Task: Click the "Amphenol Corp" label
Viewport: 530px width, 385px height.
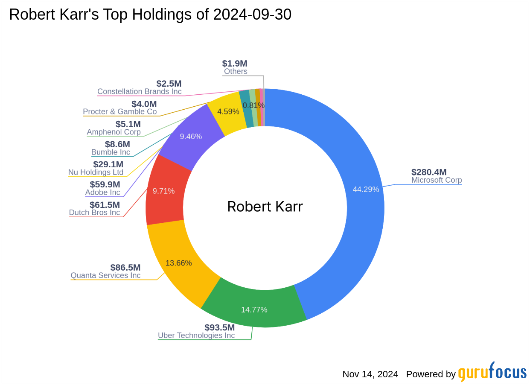Action: coord(114,132)
